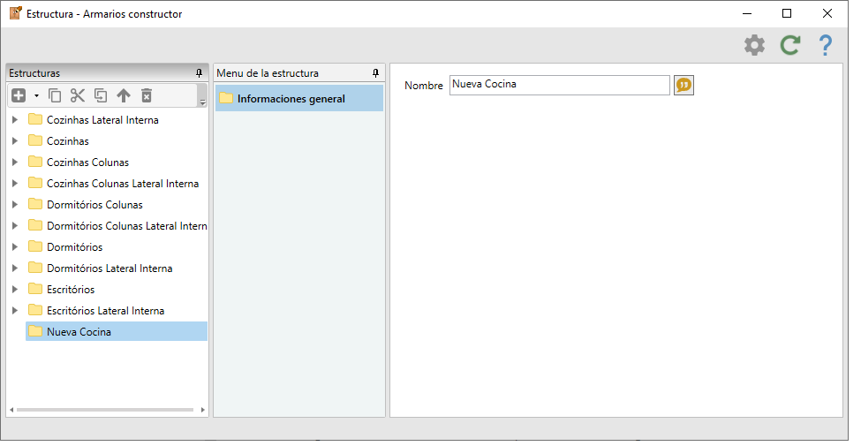Expand Cozinhas Lateral Interna node
The width and height of the screenshot is (861, 446).
point(15,120)
